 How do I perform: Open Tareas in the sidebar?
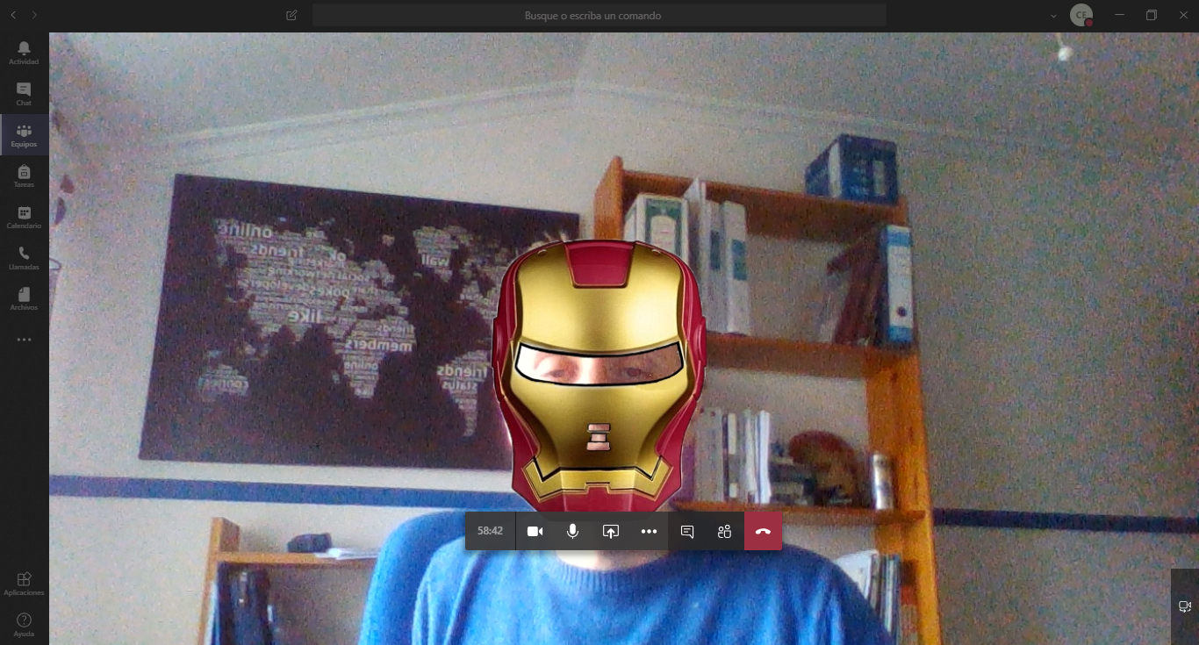(24, 176)
